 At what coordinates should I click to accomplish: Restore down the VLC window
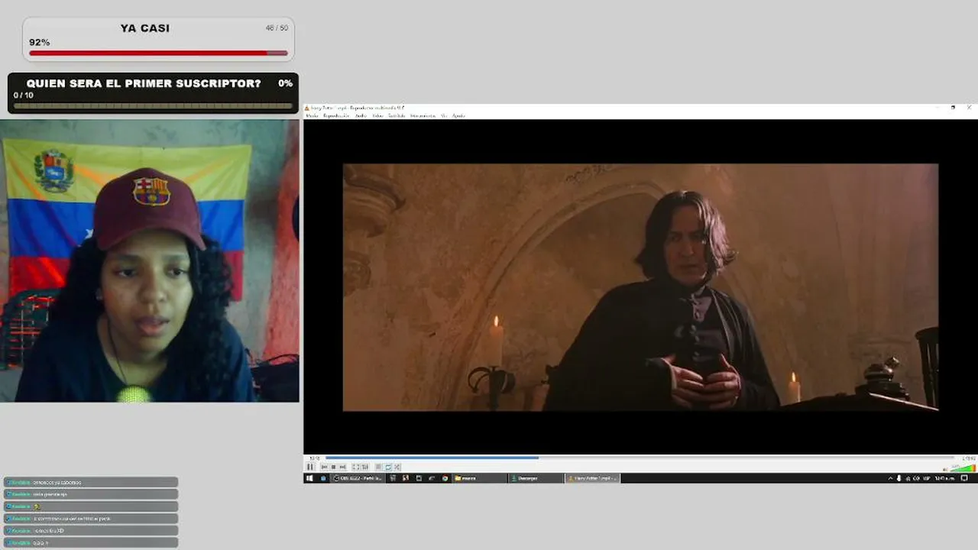[x=953, y=108]
